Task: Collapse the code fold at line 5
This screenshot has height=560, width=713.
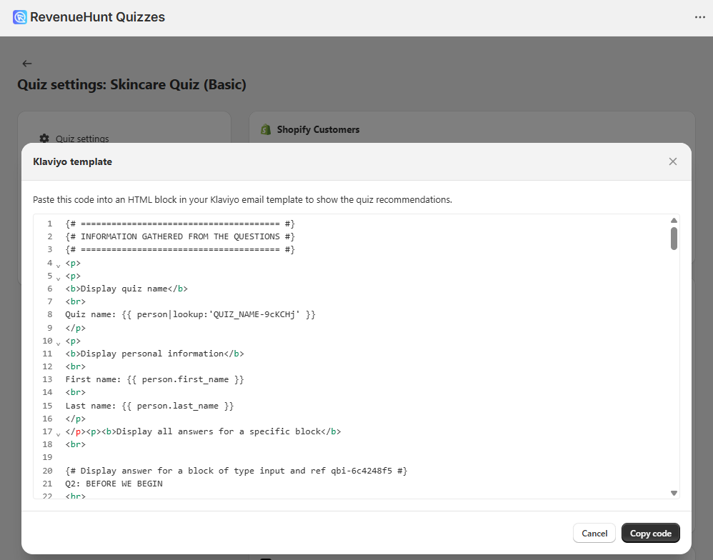Action: [58, 278]
